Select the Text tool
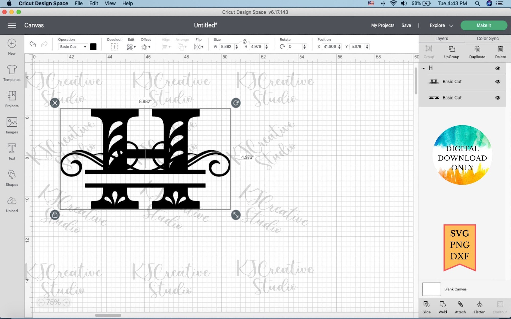Viewport: 511px width, 319px height. pos(11,152)
